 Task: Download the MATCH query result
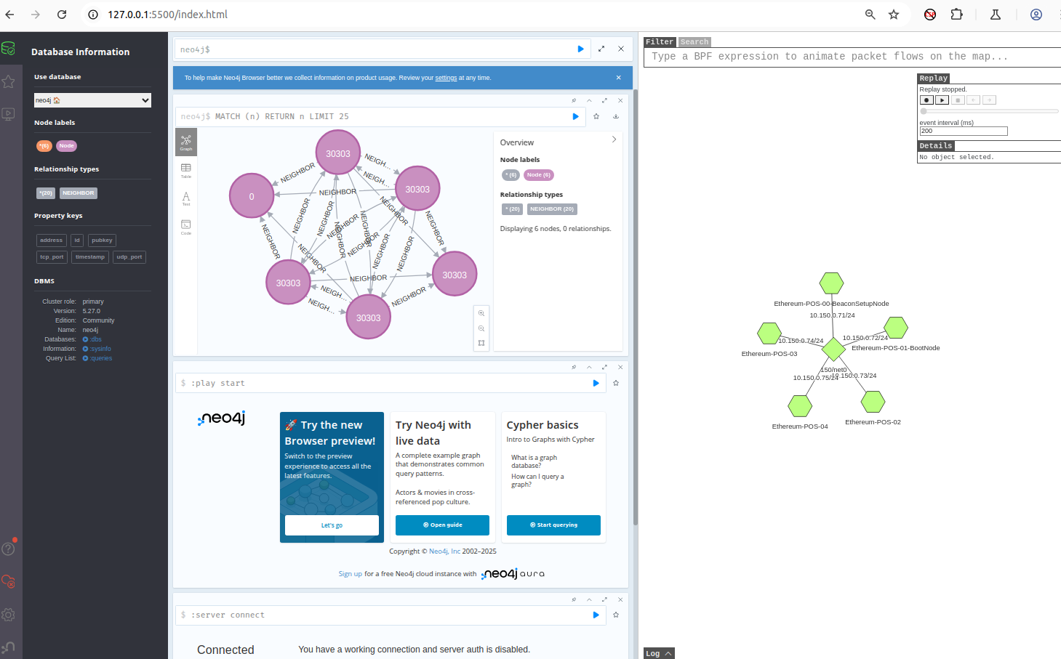coord(616,116)
